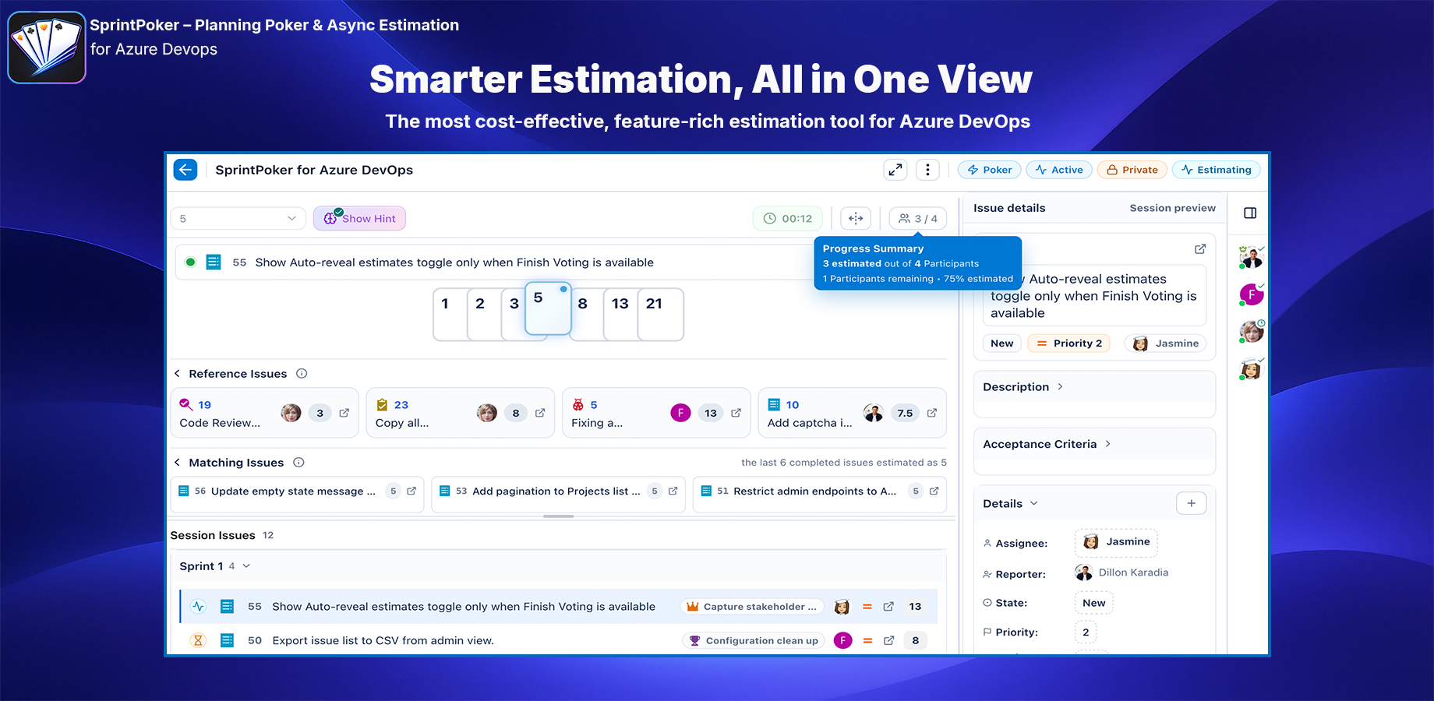The height and width of the screenshot is (701, 1434).
Task: Open external link for session issue 50
Action: tap(888, 641)
